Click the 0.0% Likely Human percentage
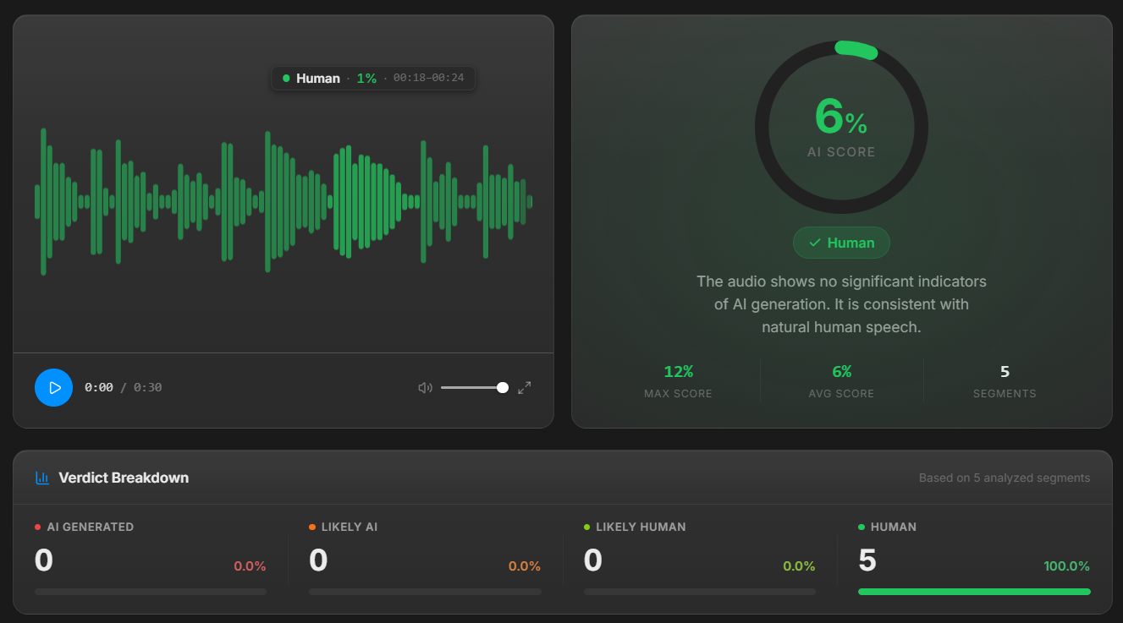The height and width of the screenshot is (623, 1123). point(799,566)
